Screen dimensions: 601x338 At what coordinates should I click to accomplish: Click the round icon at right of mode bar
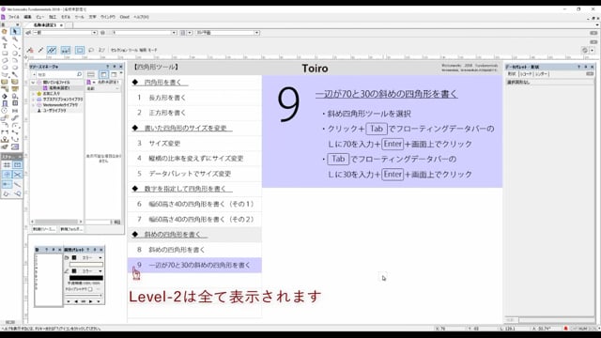point(584,50)
